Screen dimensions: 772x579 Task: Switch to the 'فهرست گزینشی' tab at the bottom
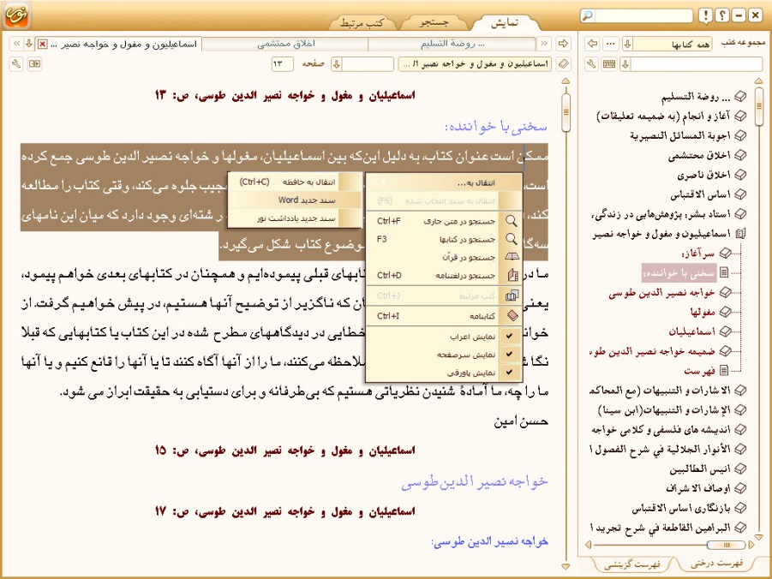click(632, 564)
